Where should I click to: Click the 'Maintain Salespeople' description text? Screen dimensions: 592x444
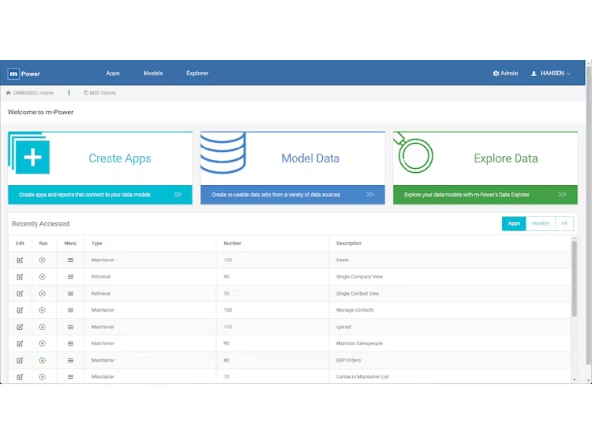[x=359, y=344]
